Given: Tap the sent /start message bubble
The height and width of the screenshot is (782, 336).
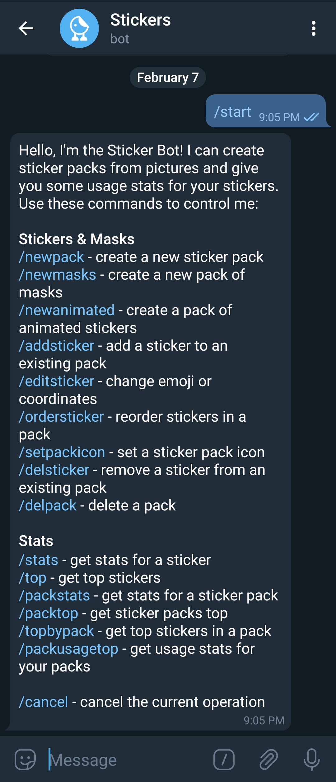Looking at the screenshot, I should pos(266,111).
